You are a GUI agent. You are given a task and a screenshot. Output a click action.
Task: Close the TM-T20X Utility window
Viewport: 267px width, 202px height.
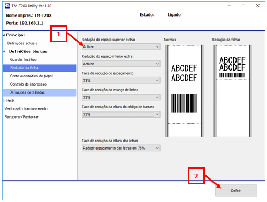[258, 6]
